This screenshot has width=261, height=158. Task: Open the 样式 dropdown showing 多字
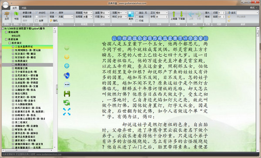[x=122, y=16]
